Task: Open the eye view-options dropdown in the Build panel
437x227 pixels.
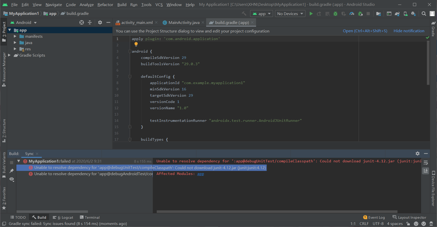Action: click(x=12, y=179)
